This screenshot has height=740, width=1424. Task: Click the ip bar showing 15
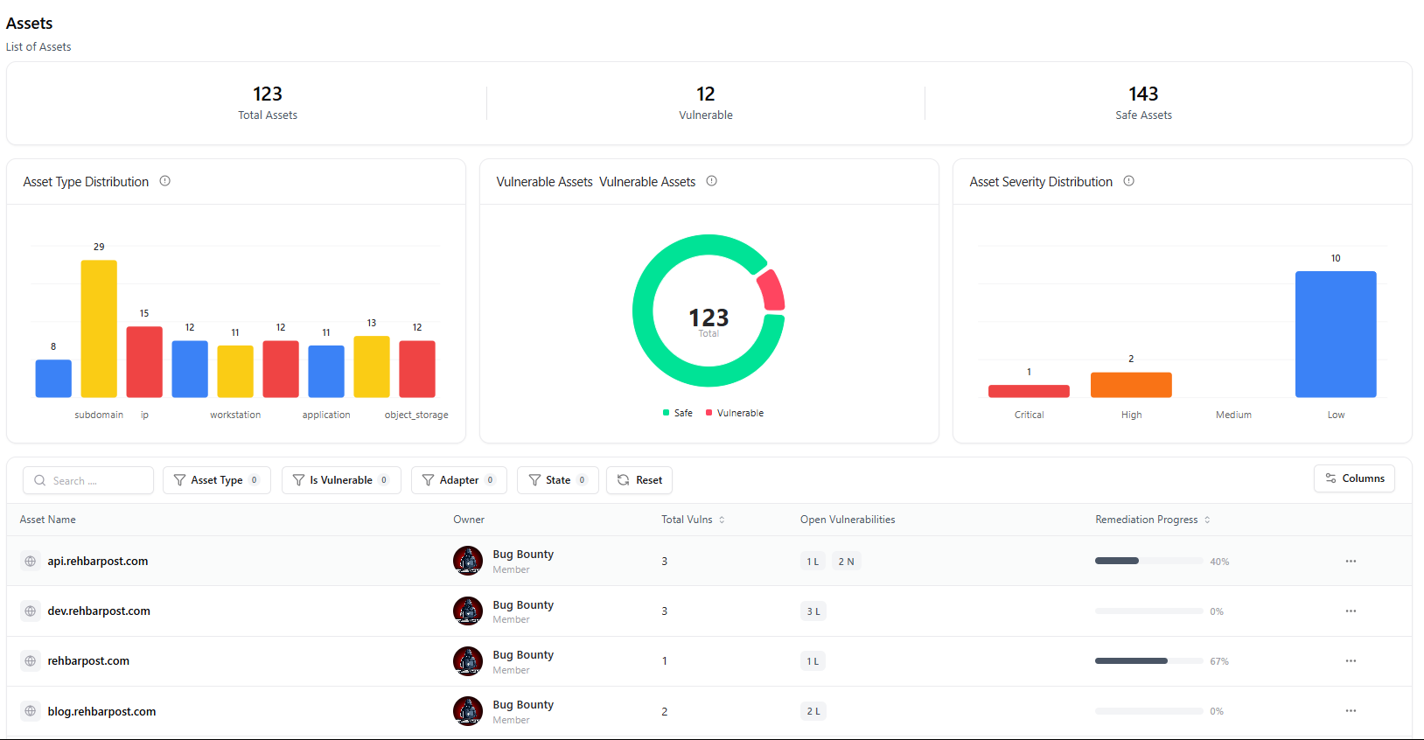point(144,362)
